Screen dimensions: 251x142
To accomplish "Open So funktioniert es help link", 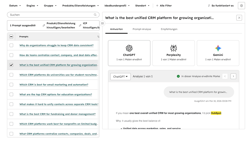I will pyautogui.click(x=221, y=5).
